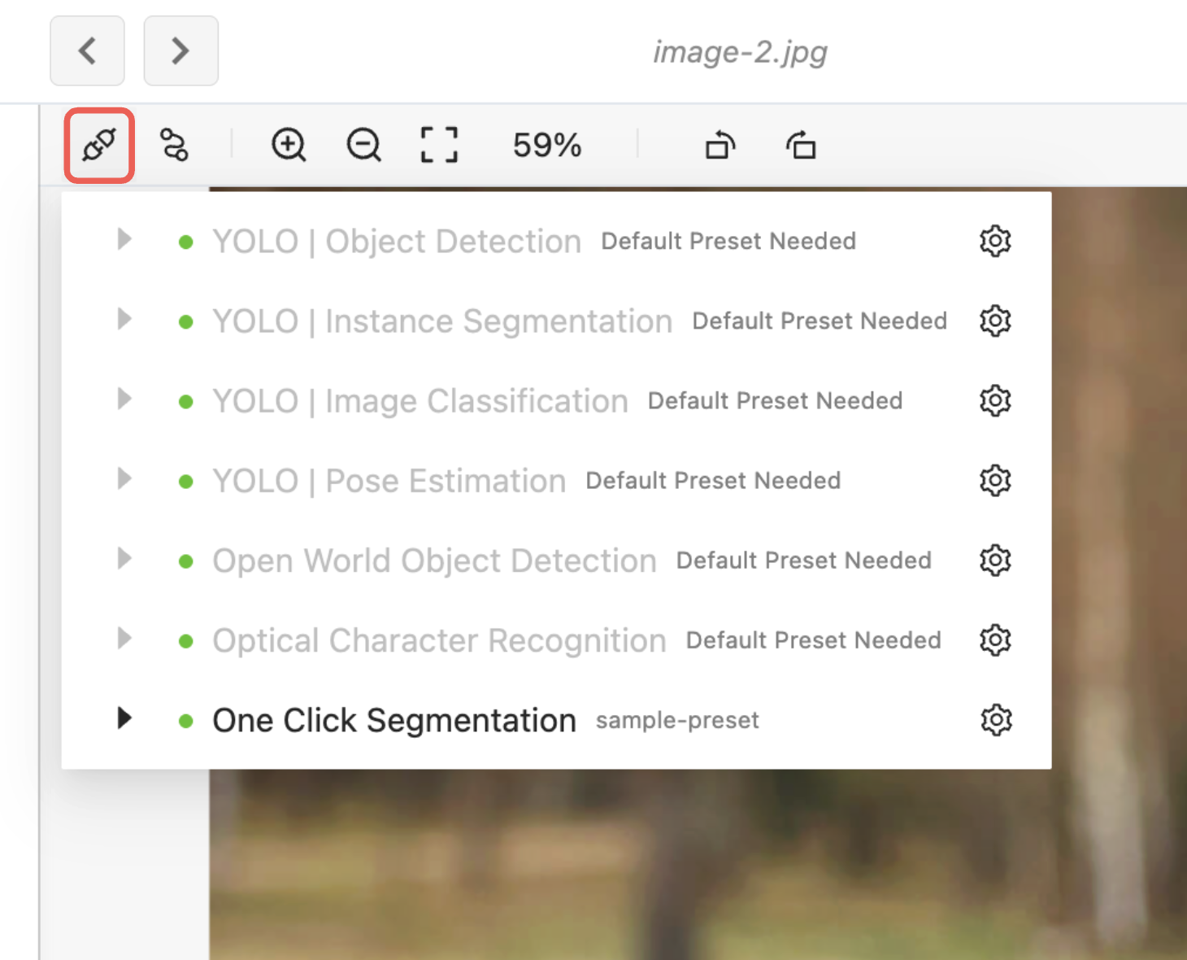This screenshot has height=960, width=1187.
Task: Click the 59% zoom level indicator
Action: (546, 146)
